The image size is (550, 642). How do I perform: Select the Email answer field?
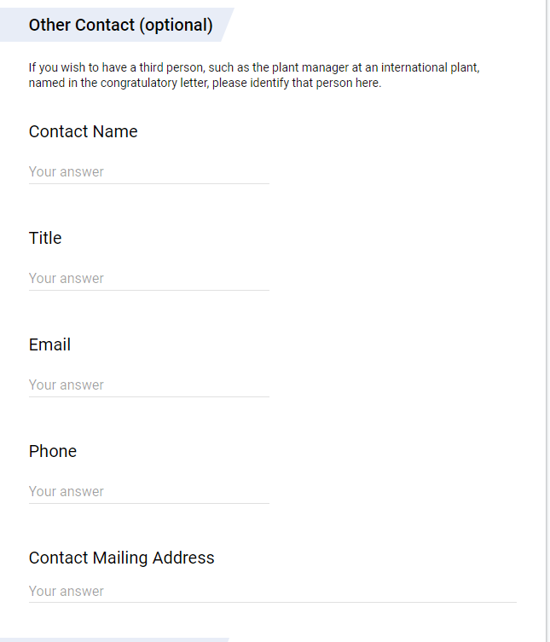click(x=148, y=385)
